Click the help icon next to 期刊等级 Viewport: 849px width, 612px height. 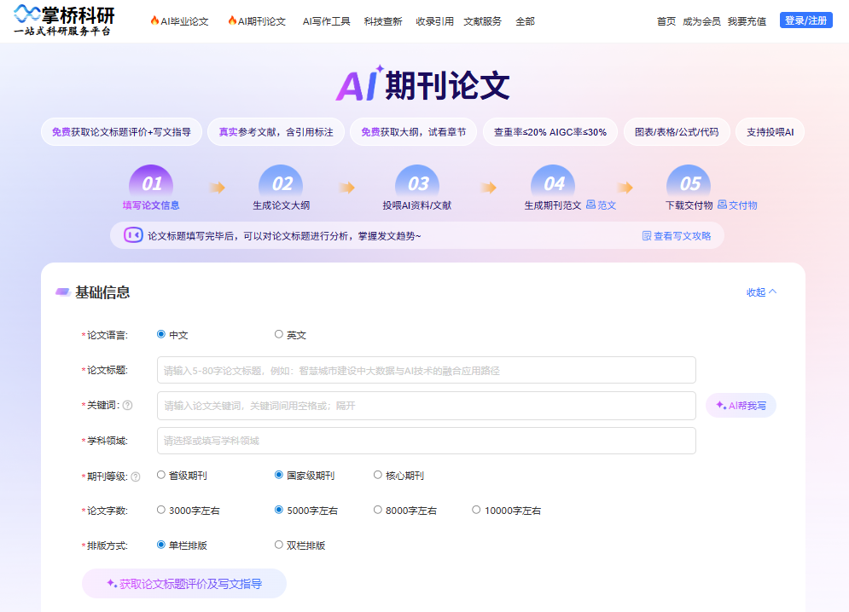(135, 475)
